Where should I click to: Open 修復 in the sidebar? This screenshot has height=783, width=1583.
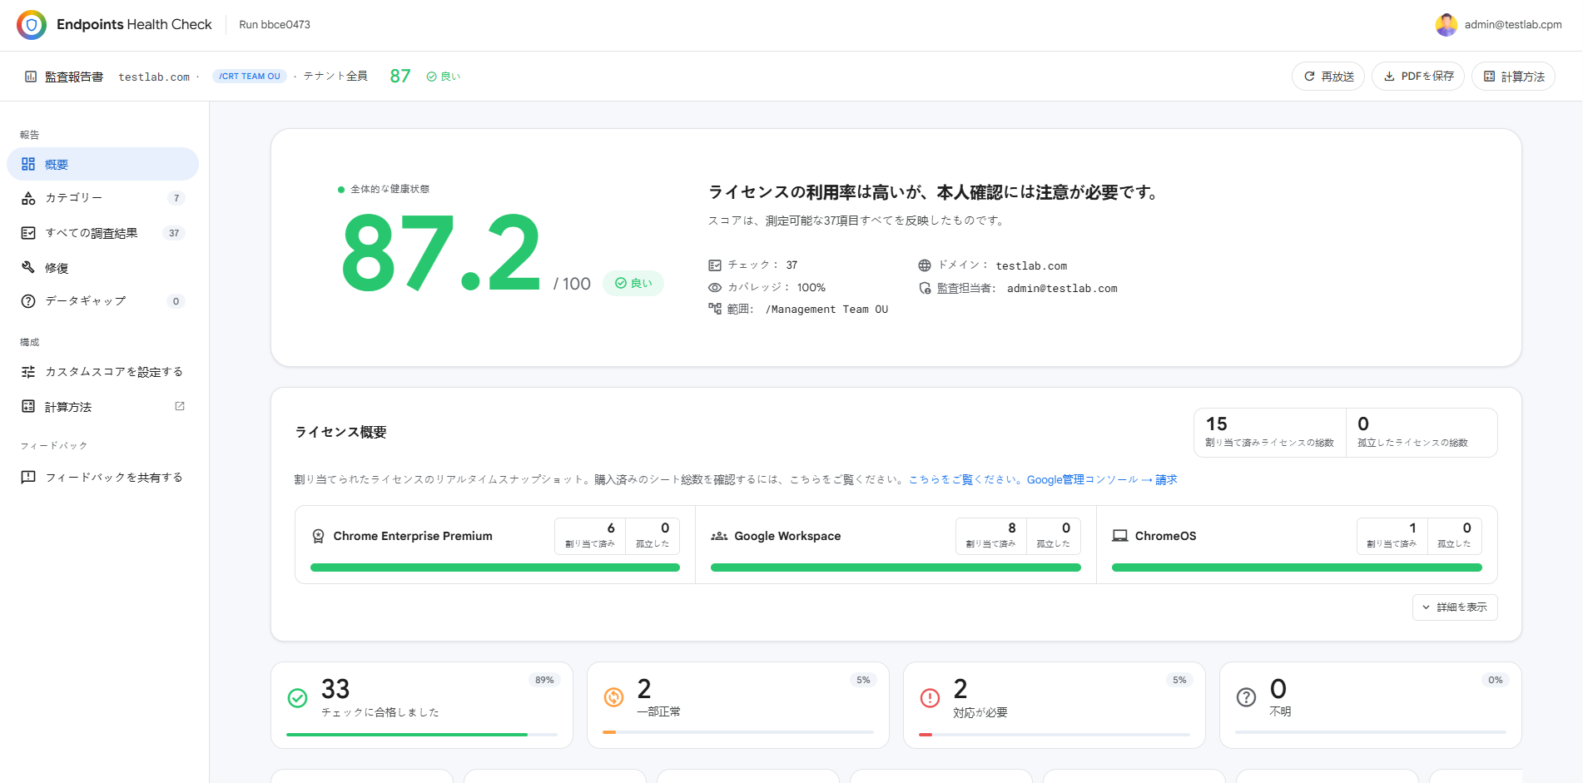click(103, 268)
